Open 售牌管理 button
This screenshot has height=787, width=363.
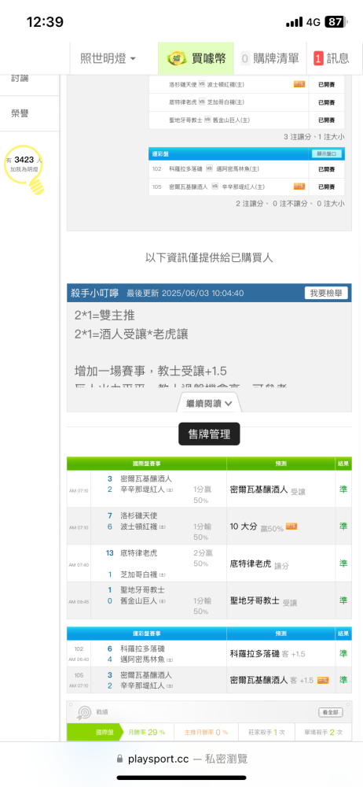pyautogui.click(x=209, y=434)
